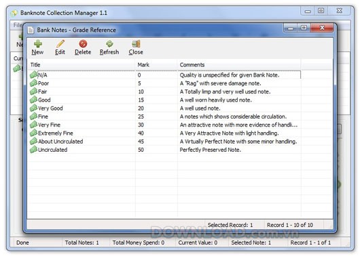The height and width of the screenshot is (256, 360).
Task: Click Banknote Collection Manager title bar icon
Action: (x=14, y=13)
